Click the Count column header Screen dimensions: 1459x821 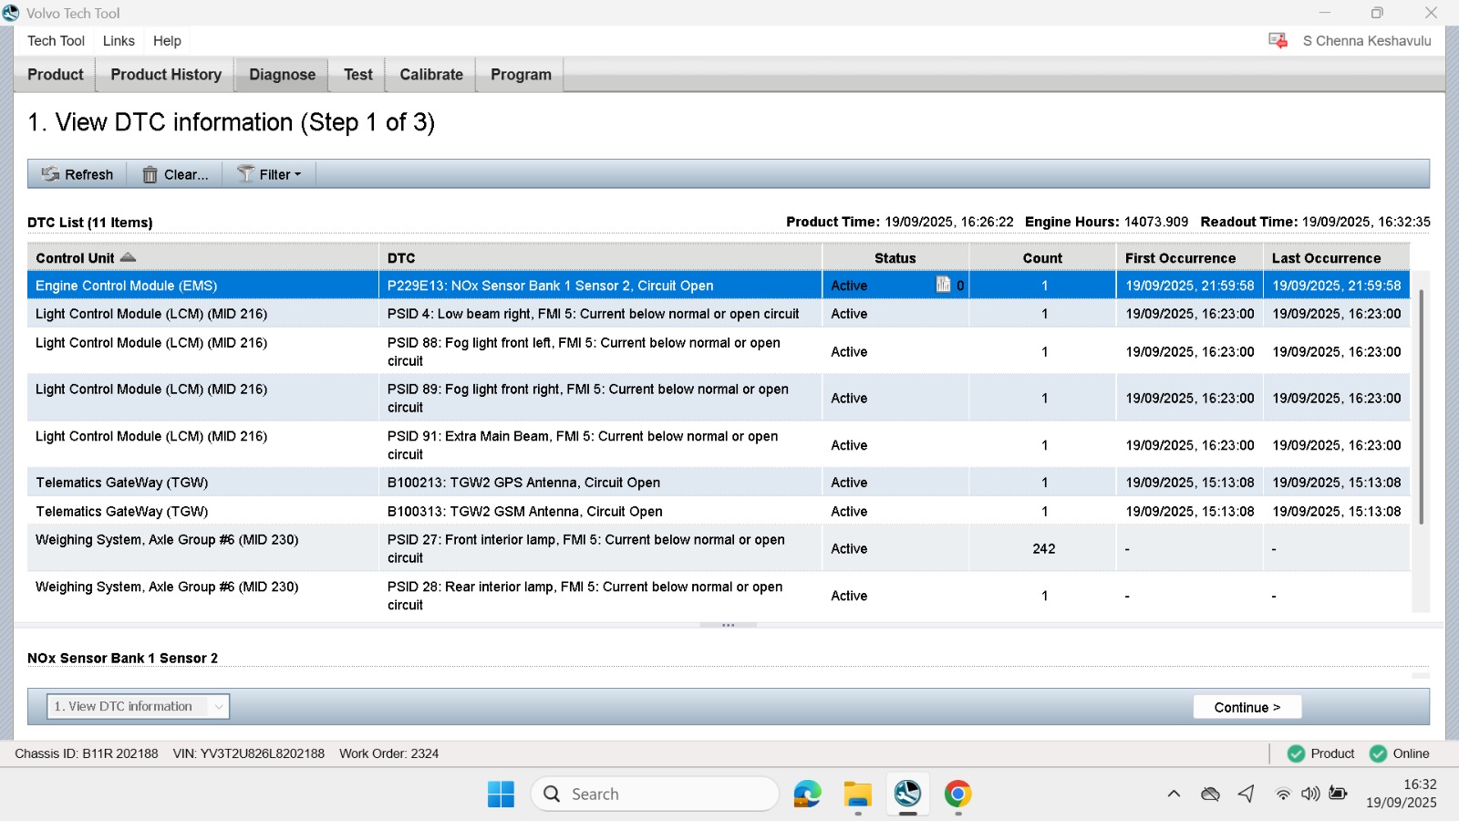tap(1042, 258)
